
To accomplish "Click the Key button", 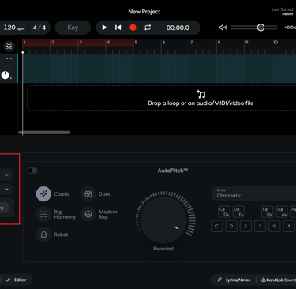I will [x=73, y=28].
